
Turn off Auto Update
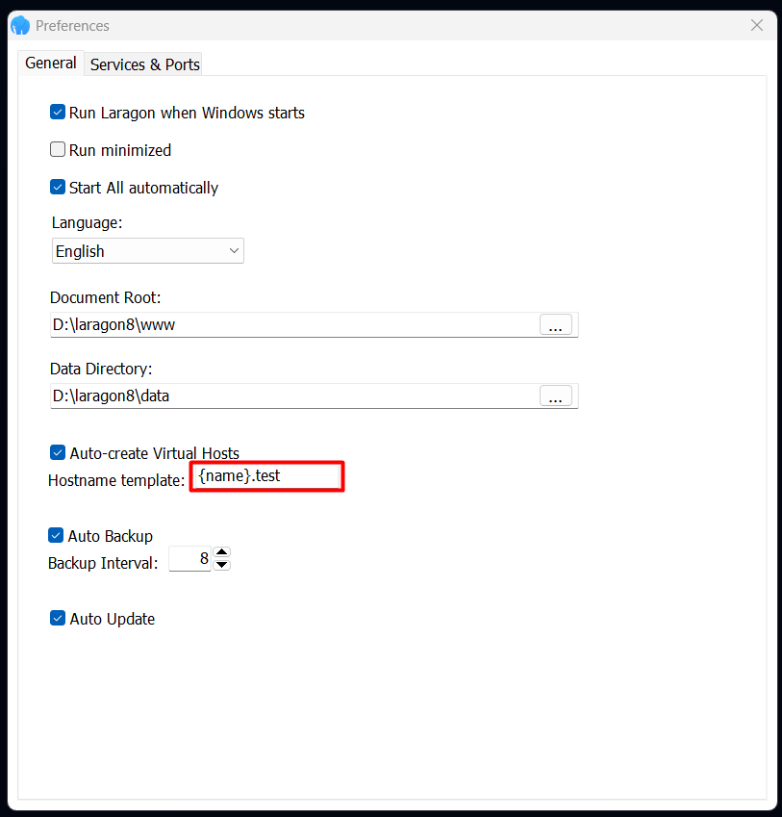(x=57, y=618)
